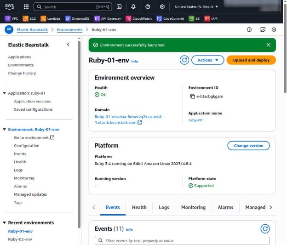Open Ruby-01-env under Recent environments
The height and width of the screenshot is (245, 287).
(20, 231)
